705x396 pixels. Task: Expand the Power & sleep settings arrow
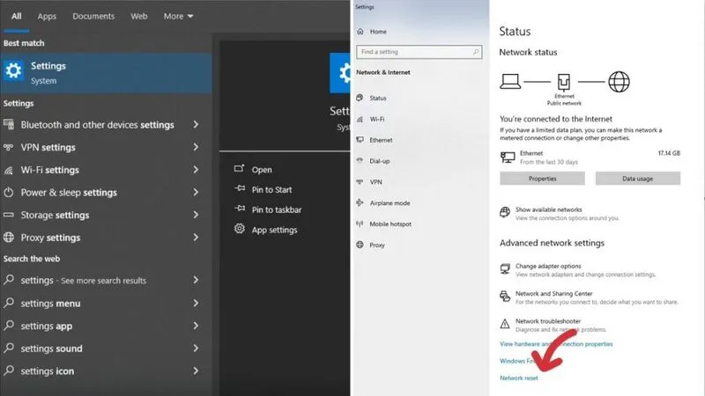(196, 193)
